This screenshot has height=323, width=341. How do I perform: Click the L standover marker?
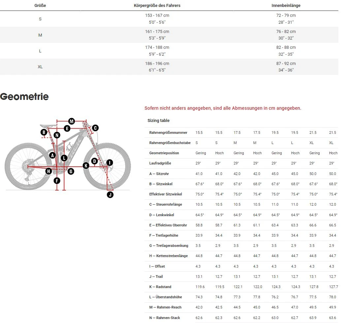tap(64, 158)
